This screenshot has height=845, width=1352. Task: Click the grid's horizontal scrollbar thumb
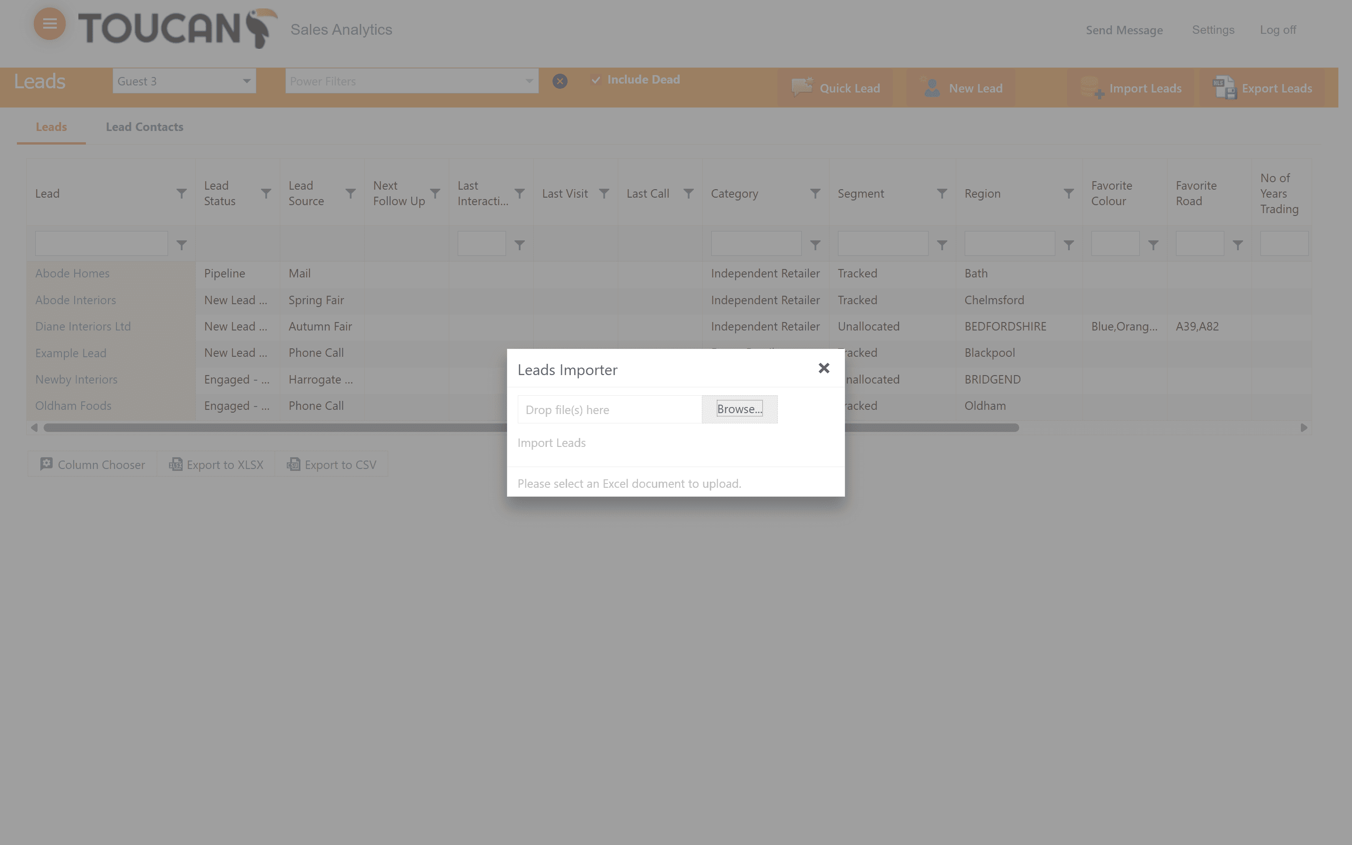point(531,428)
